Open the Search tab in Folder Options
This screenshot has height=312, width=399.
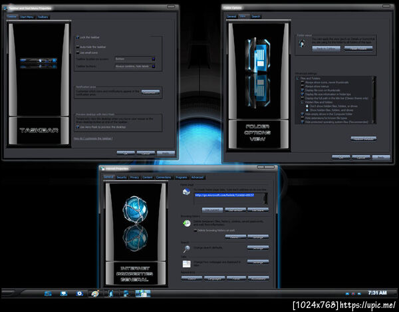pyautogui.click(x=256, y=16)
